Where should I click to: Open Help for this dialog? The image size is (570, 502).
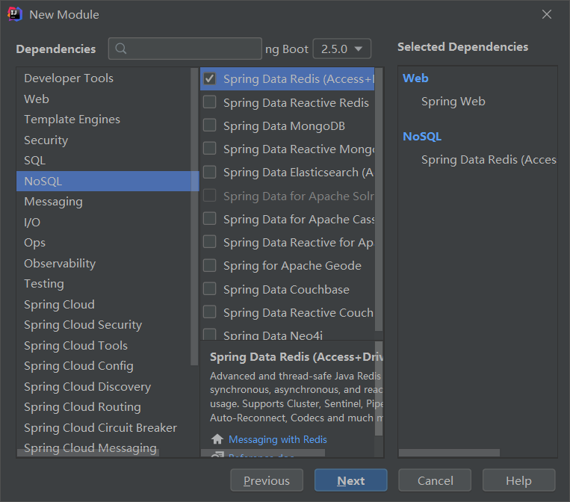point(518,480)
